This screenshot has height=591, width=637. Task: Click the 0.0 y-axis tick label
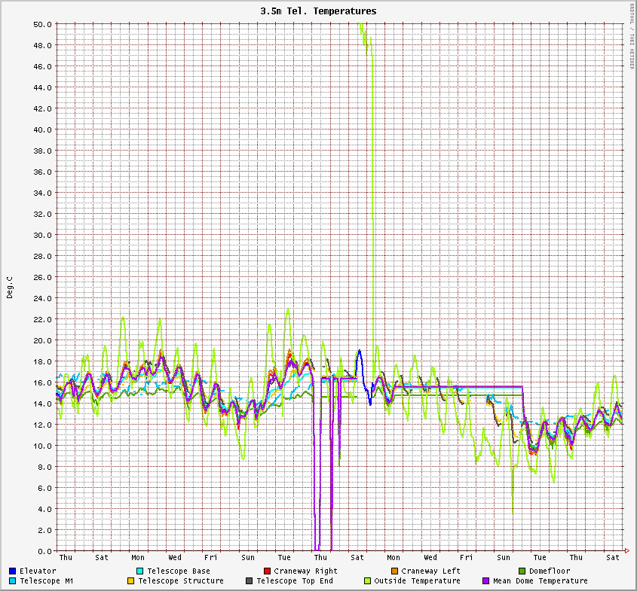(44, 551)
